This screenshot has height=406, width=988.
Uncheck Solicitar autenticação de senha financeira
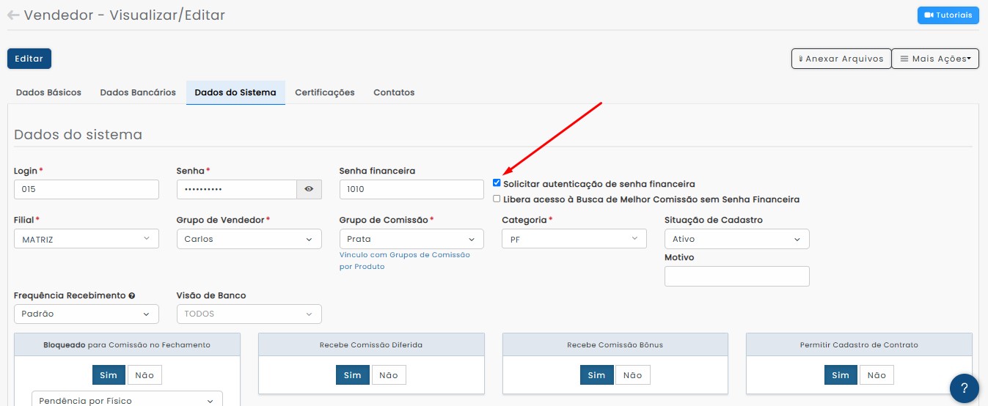pyautogui.click(x=497, y=183)
